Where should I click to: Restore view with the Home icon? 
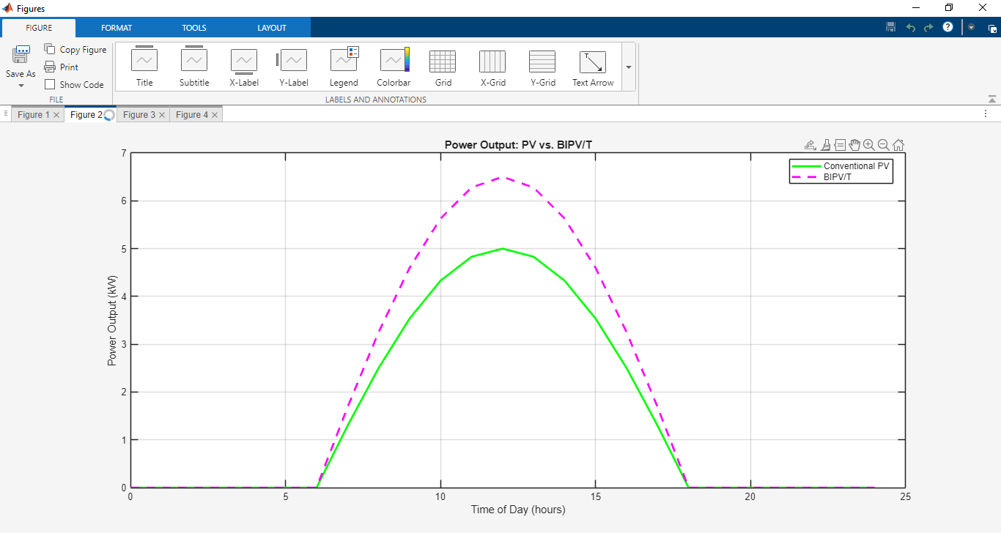(898, 145)
